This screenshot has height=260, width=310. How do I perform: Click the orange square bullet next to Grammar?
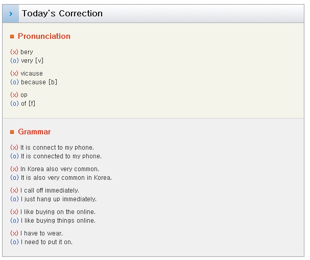[12, 132]
